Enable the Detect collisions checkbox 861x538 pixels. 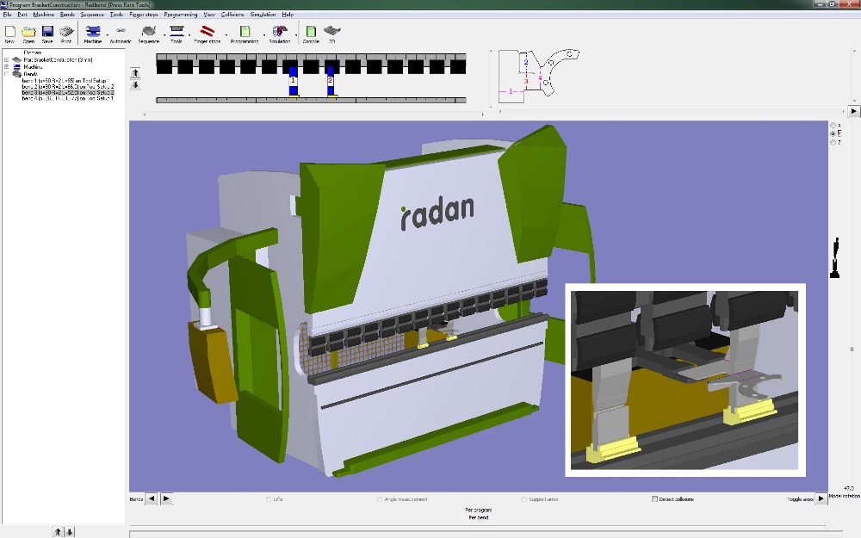tap(655, 499)
